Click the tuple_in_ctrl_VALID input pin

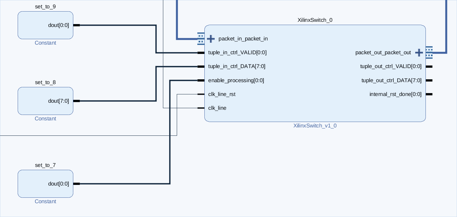[x=200, y=53]
